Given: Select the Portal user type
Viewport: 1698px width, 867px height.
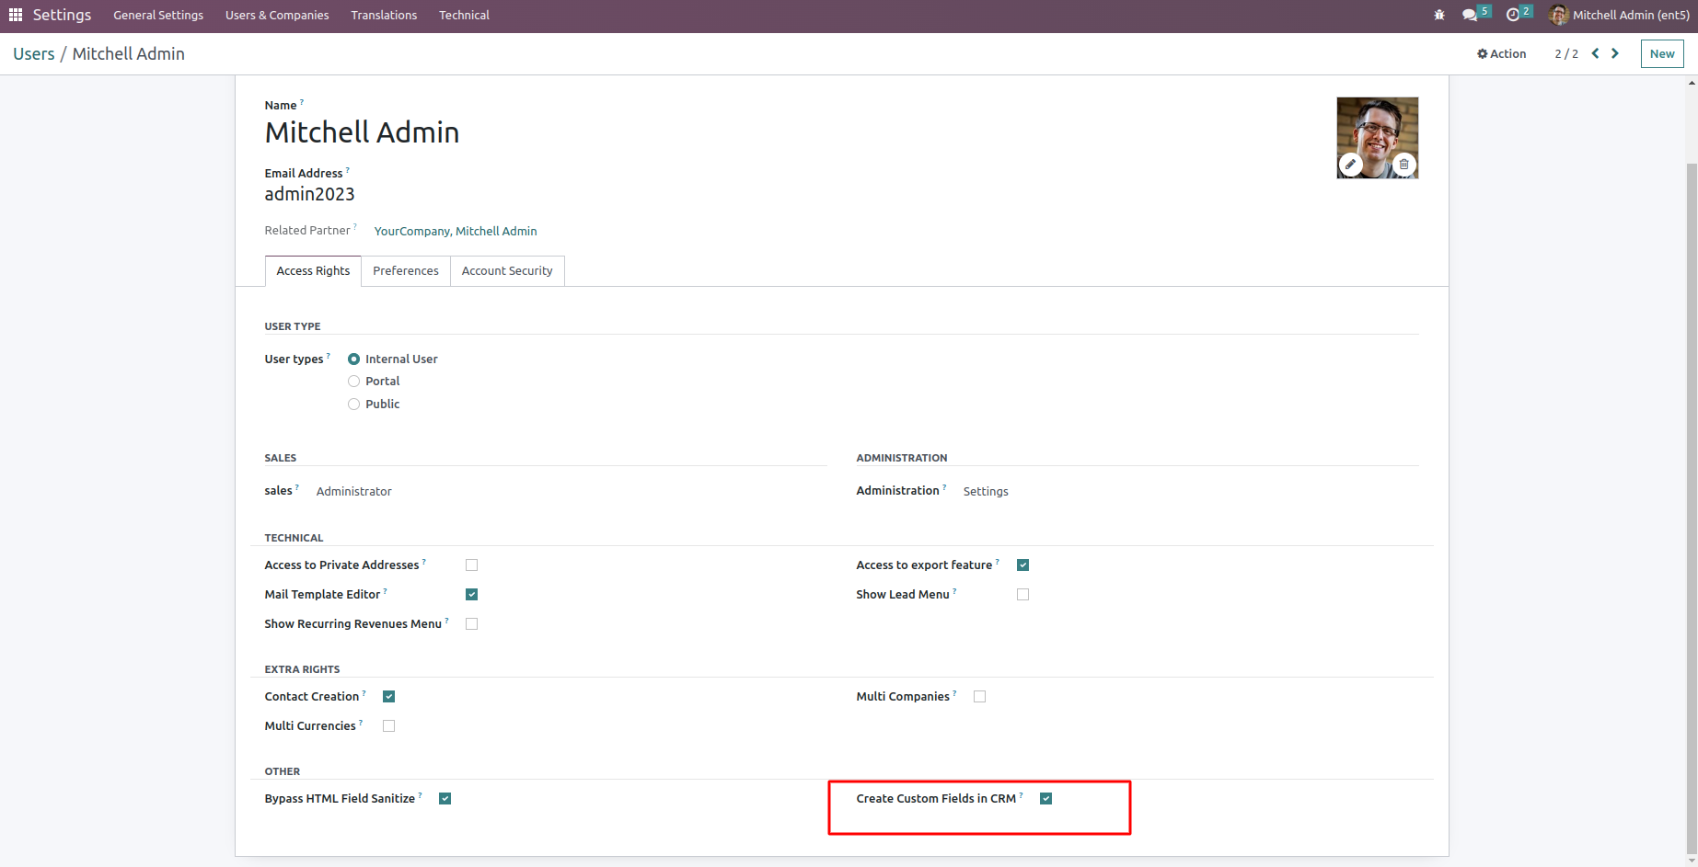Looking at the screenshot, I should [x=354, y=381].
